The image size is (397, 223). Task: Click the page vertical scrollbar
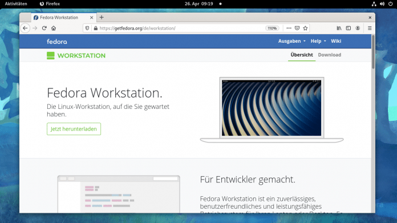point(373,52)
